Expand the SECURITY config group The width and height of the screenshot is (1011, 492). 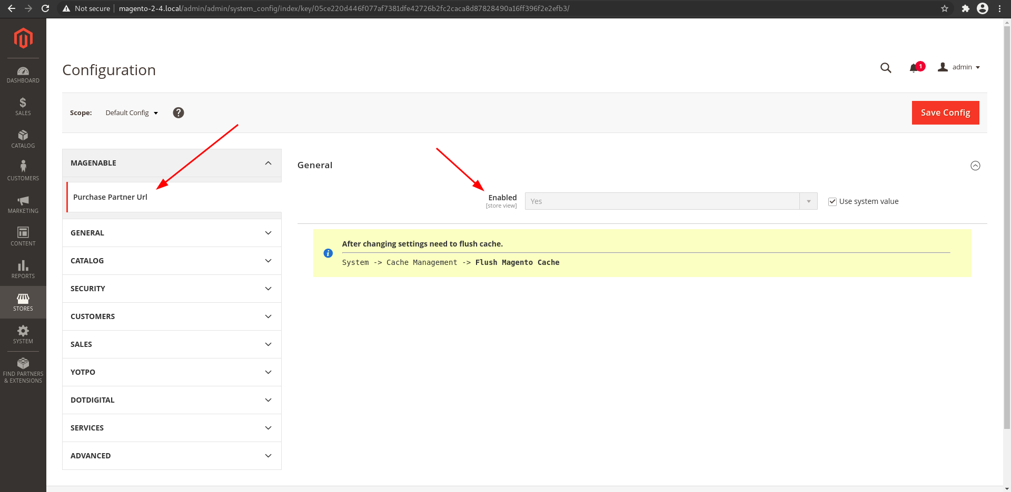click(x=172, y=289)
